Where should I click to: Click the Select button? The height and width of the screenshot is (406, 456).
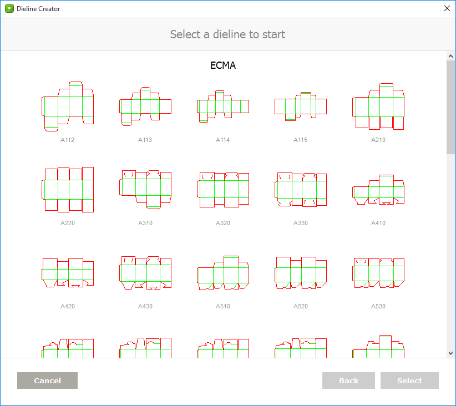pos(409,380)
